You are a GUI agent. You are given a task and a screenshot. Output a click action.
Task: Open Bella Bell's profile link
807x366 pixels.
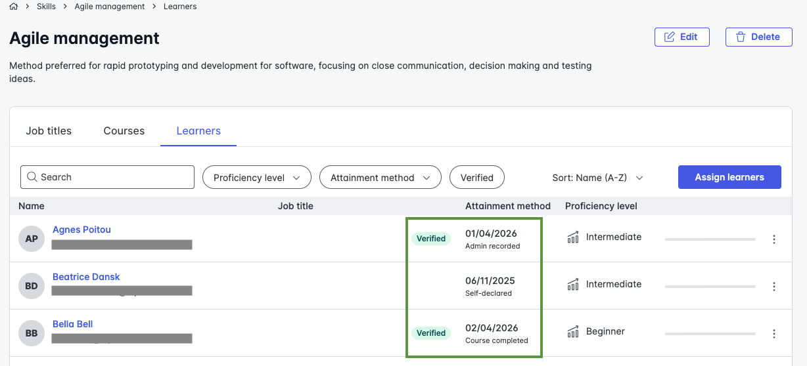point(72,324)
